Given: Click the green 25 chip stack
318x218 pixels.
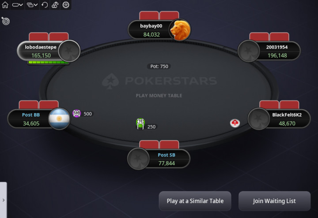Looking at the screenshot, I should [140, 124].
